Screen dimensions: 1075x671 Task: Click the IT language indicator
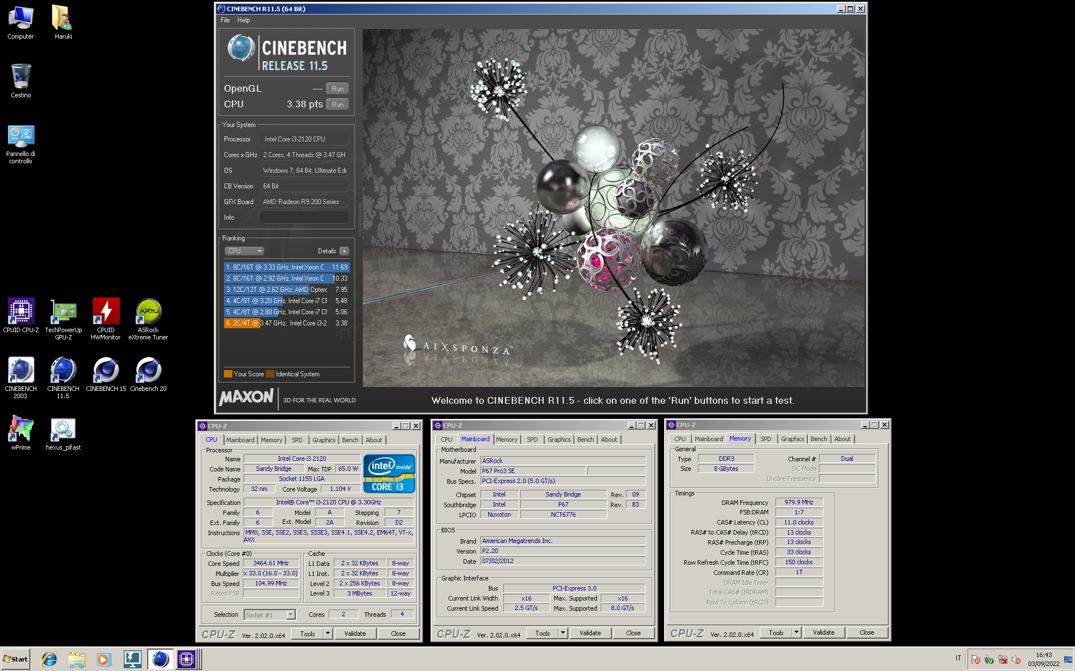pyautogui.click(x=958, y=658)
